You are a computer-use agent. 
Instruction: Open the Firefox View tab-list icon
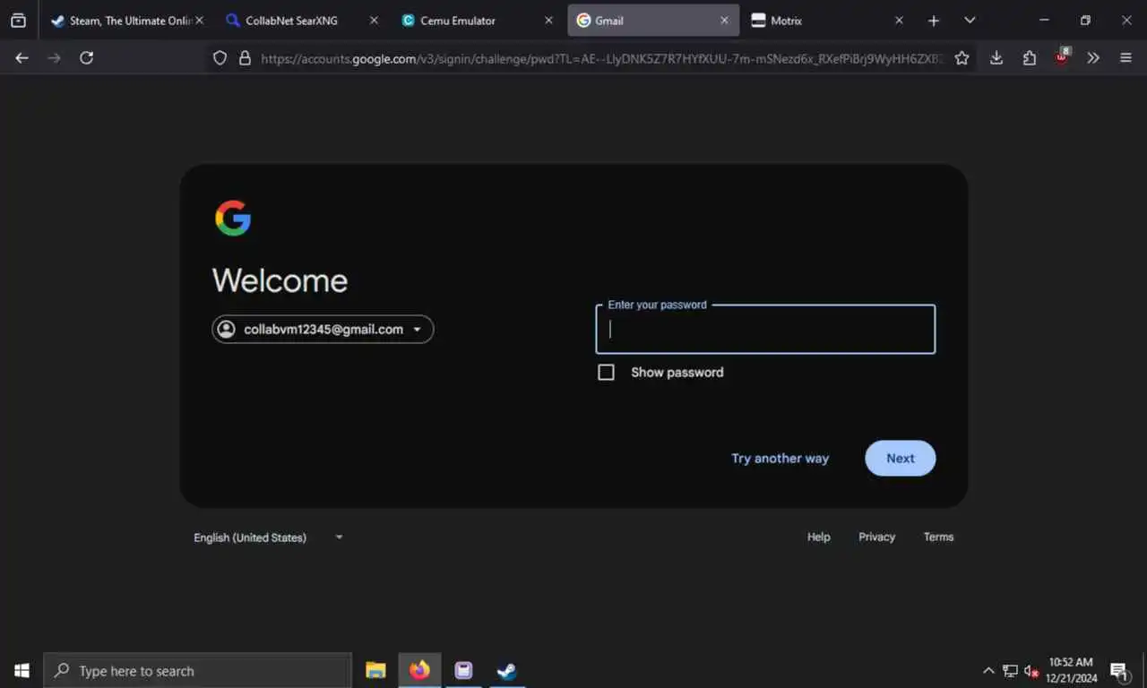(18, 21)
